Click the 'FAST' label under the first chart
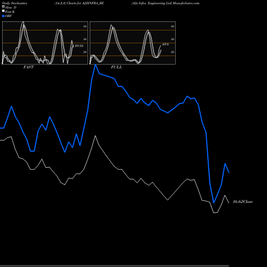The image size is (267, 267). coord(28,67)
